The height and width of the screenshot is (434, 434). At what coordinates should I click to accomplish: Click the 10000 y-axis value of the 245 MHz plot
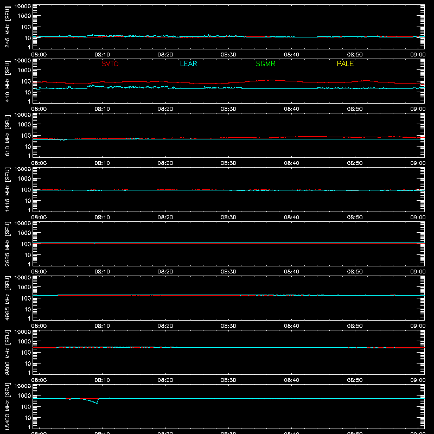[x=23, y=7]
